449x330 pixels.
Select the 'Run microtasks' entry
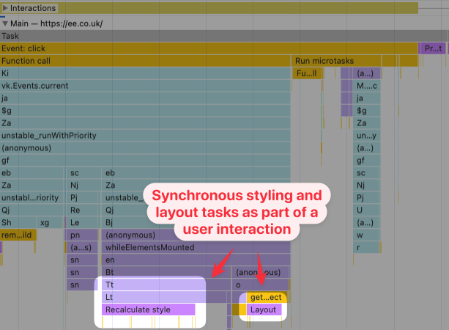336,61
